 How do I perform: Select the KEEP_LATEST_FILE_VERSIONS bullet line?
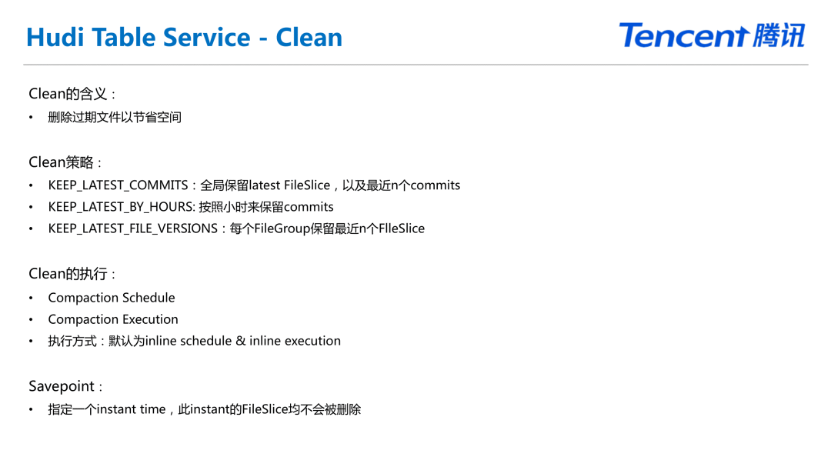[x=236, y=228]
